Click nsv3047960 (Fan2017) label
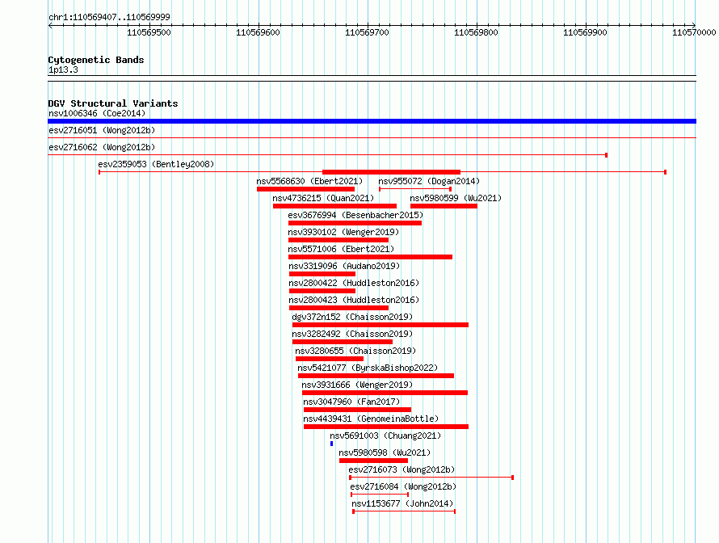Image resolution: width=719 pixels, height=543 pixels. [351, 402]
